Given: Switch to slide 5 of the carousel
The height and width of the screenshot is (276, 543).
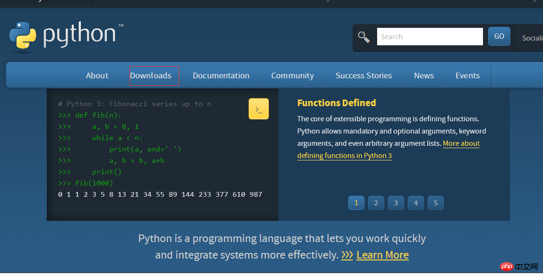Looking at the screenshot, I should tap(436, 203).
